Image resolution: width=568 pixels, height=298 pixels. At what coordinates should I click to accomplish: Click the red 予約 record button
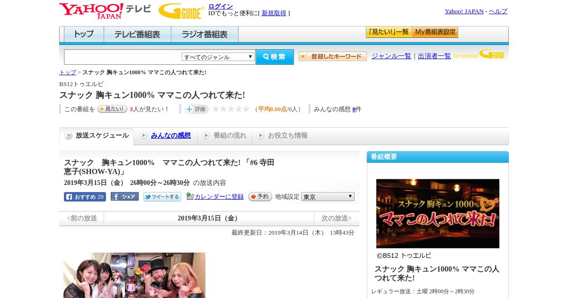(x=260, y=196)
